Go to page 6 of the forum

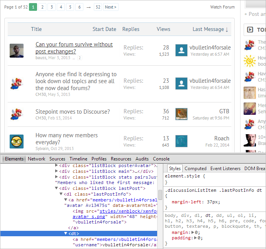80,7
